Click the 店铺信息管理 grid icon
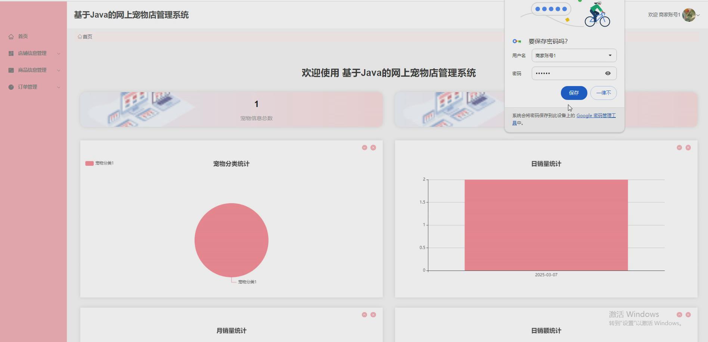Viewport: 708px width, 342px height. [x=10, y=53]
